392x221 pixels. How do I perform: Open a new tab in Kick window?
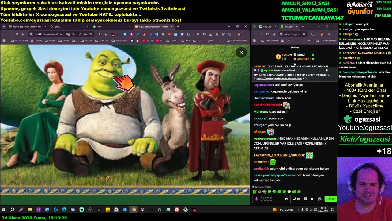pos(303,27)
